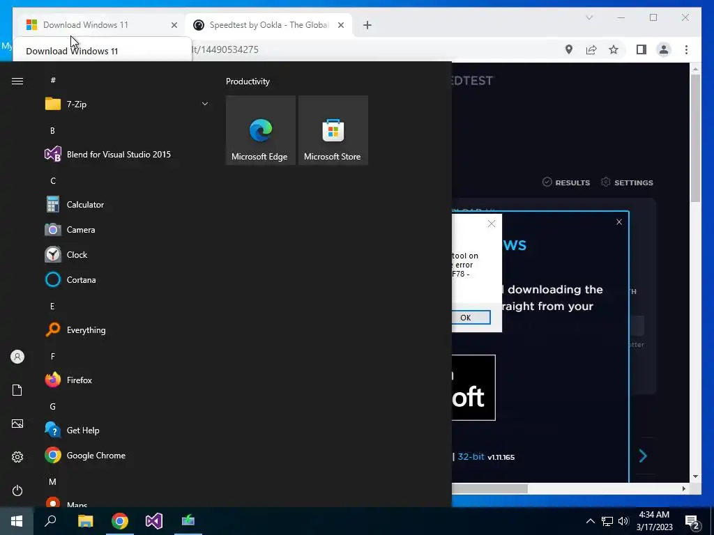Open Visual Studio from the taskbar

[x=154, y=521]
